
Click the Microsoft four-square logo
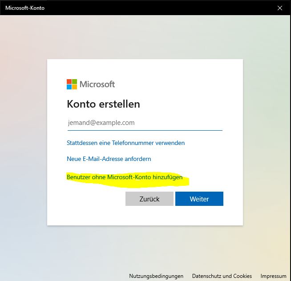72,84
